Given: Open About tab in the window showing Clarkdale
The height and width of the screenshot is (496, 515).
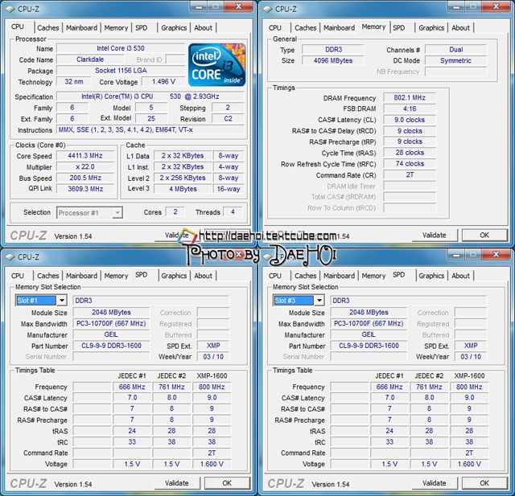Looking at the screenshot, I should click(x=203, y=28).
